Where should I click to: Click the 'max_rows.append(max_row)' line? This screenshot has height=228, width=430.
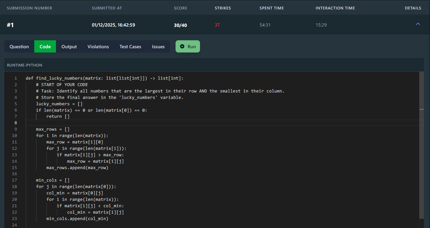(x=77, y=168)
